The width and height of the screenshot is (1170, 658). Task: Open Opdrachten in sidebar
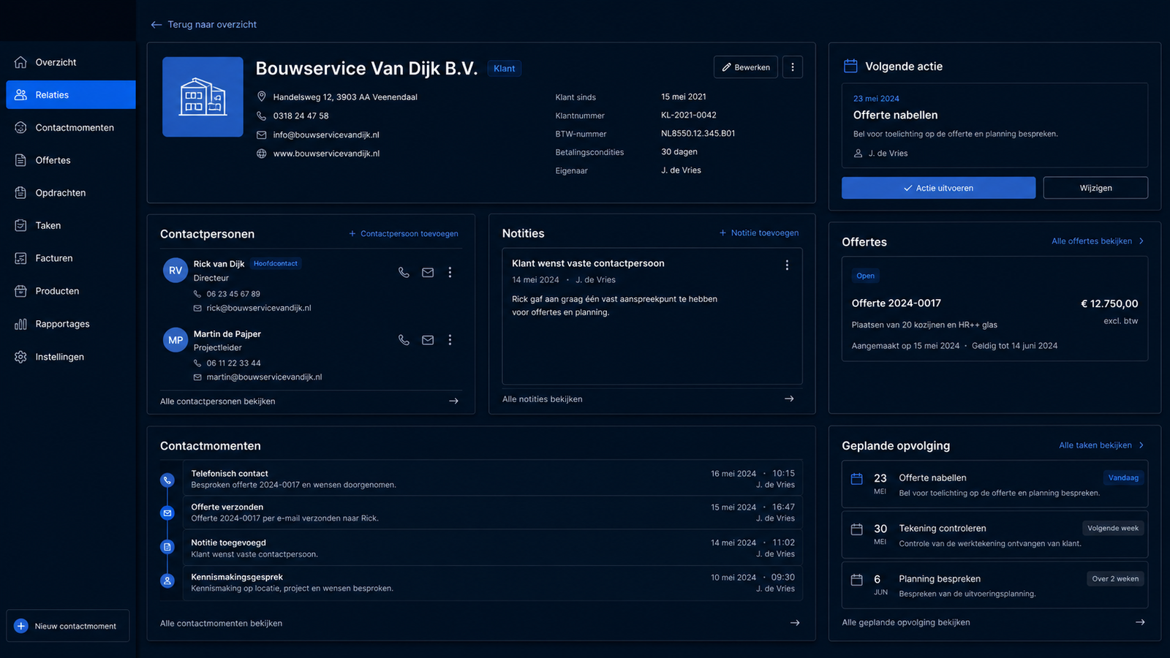point(70,193)
